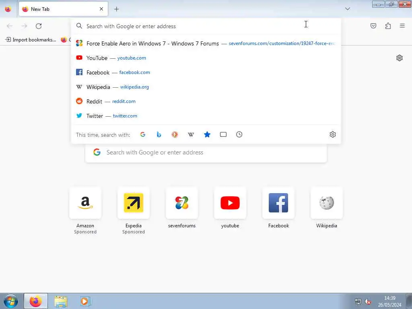The height and width of the screenshot is (309, 412).
Task: Open Force Enable Aero sevenforums suggestion
Action: click(206, 43)
